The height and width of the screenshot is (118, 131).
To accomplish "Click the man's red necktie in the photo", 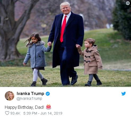I will coord(63,29).
